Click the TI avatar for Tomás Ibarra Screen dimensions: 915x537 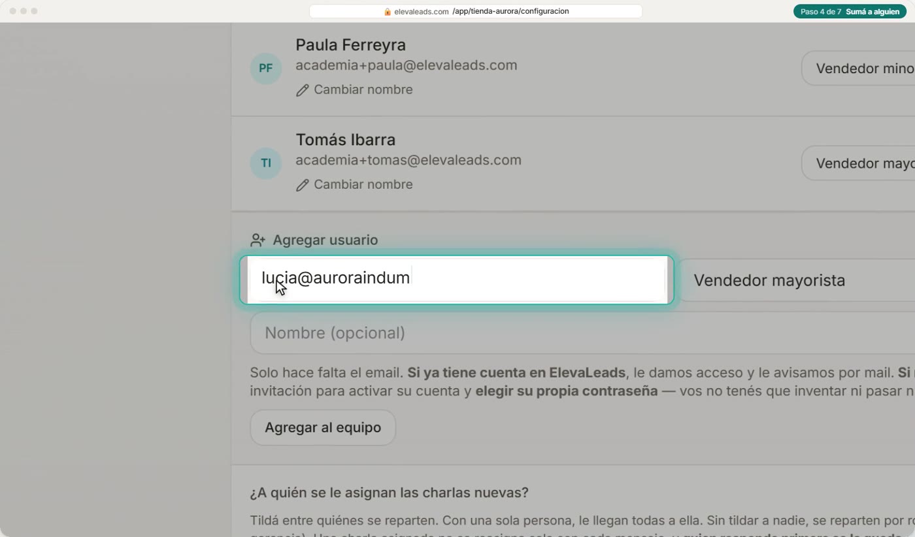266,163
